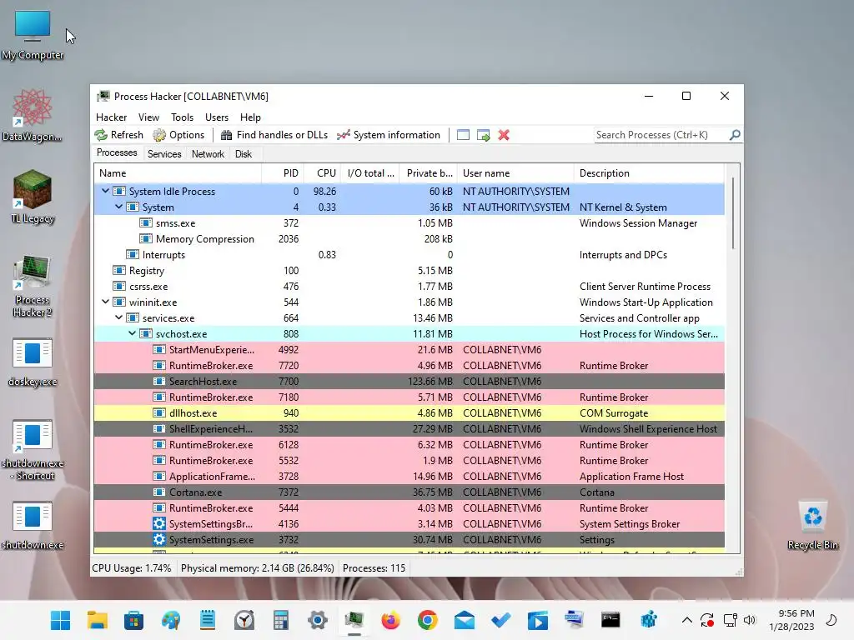854x640 pixels.
Task: Open the View menu
Action: (148, 117)
